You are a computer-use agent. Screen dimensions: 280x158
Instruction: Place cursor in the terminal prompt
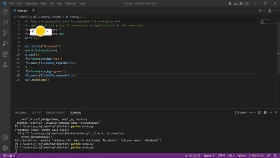click(16, 151)
